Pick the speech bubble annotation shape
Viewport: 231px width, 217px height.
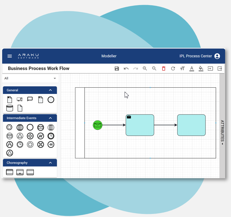30,99
